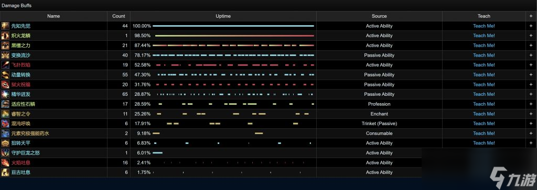The width and height of the screenshot is (537, 190).
Task: Expand the 动量转换 row plus button
Action: (x=531, y=74)
